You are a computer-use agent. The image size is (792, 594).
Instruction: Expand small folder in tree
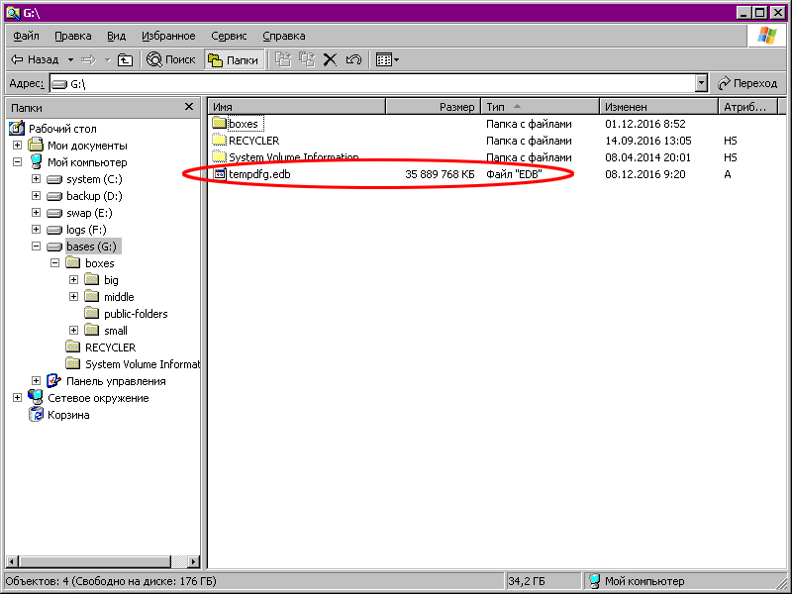(73, 331)
